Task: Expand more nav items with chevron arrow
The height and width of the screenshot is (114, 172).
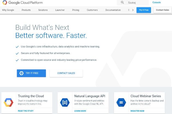Action: tap(133, 10)
